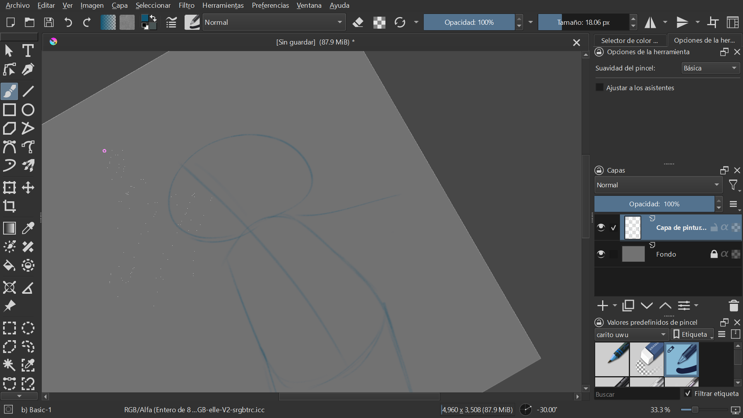Add a new paint layer
743x418 pixels.
pos(602,306)
